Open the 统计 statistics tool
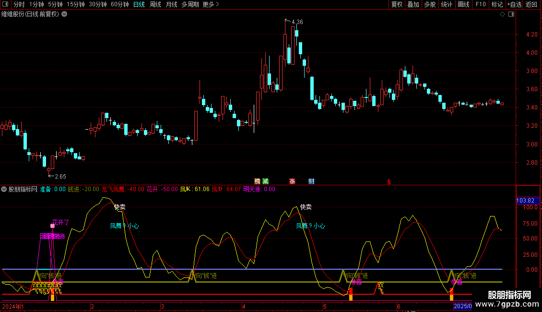The image size is (542, 312). click(x=446, y=4)
